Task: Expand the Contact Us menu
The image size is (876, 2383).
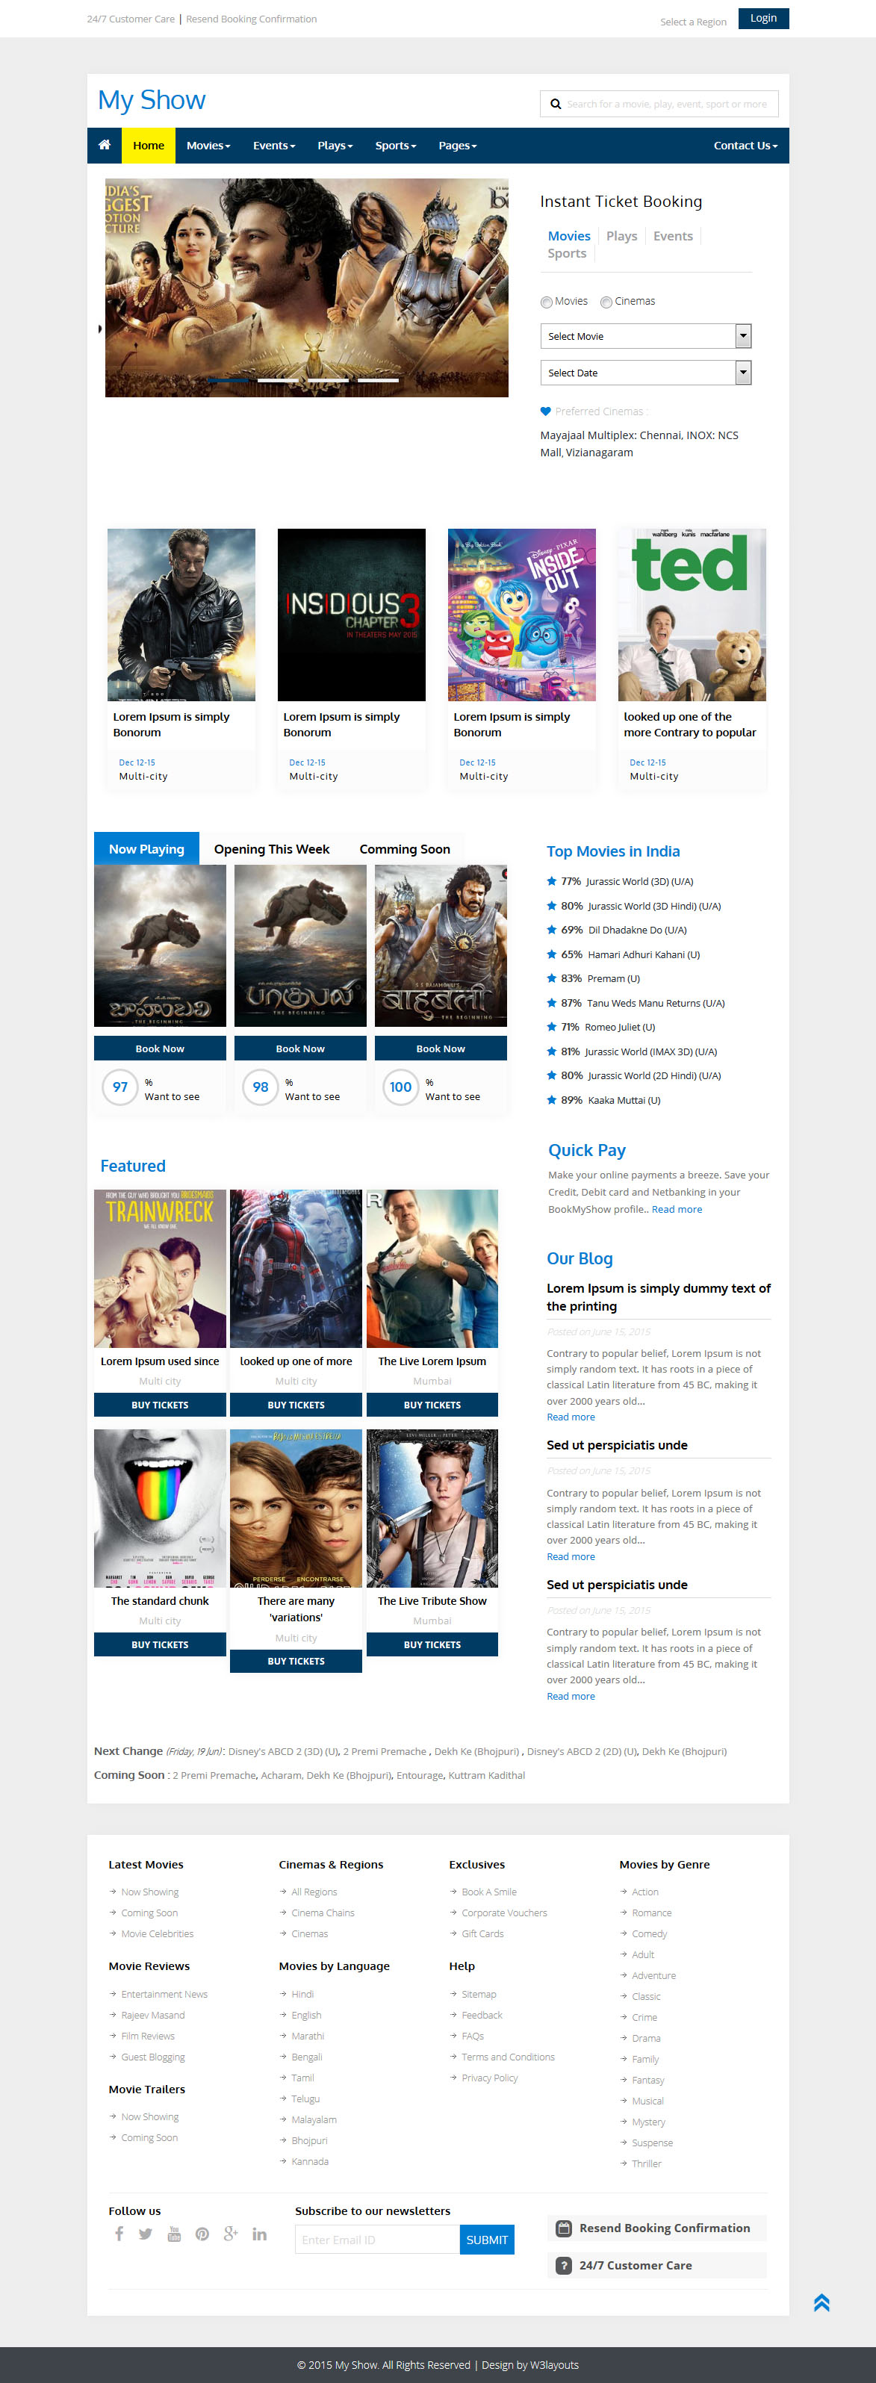Action: pos(745,145)
